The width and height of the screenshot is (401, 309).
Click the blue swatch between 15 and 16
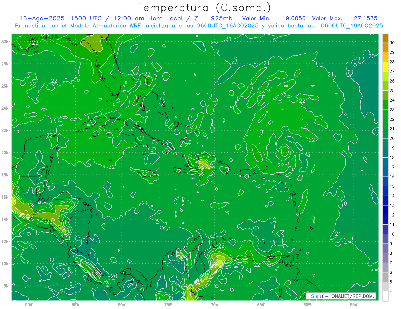tap(385, 182)
